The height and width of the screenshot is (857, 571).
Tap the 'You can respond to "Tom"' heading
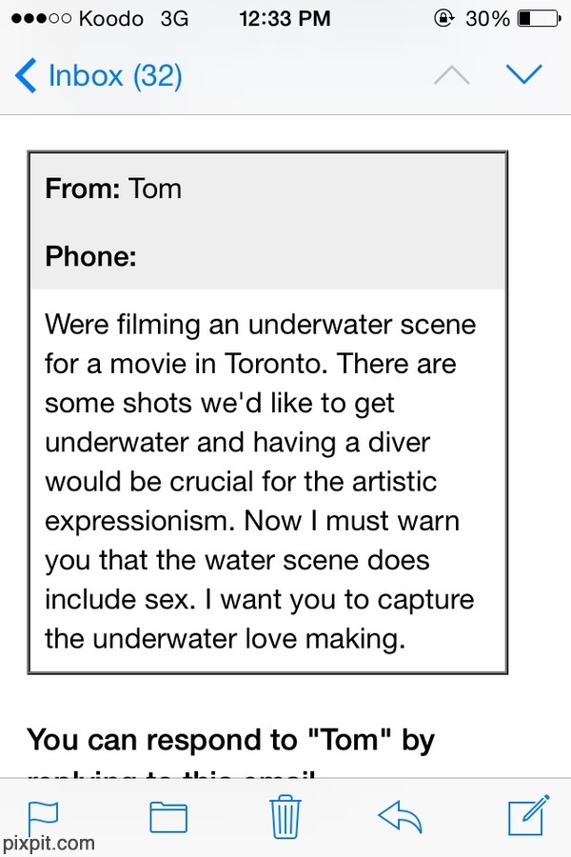(230, 740)
